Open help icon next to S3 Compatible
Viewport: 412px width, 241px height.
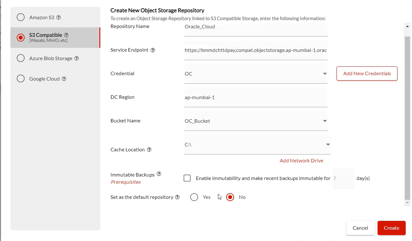coord(66,35)
